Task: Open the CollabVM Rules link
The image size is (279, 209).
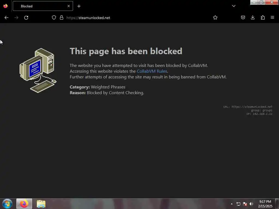Action: click(152, 71)
